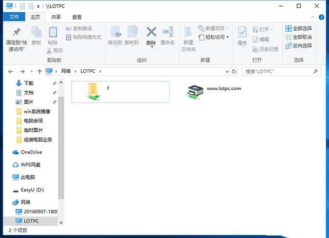Click the Copy to (复制到) icon
Viewport: 329px width, 238px height.
coord(132,32)
